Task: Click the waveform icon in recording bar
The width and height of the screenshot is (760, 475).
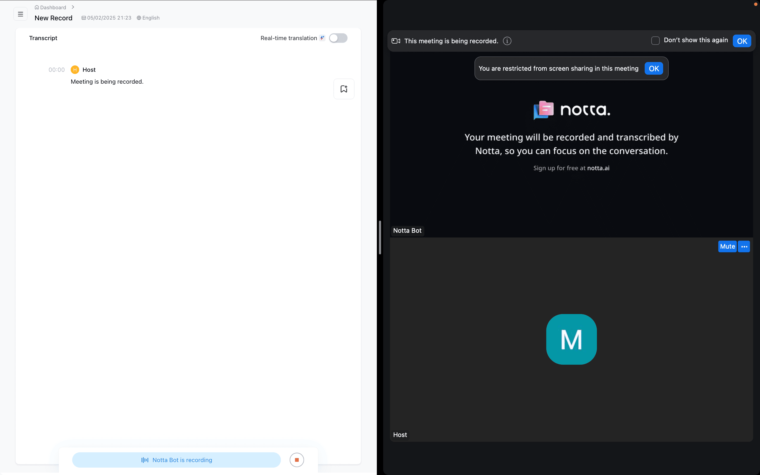Action: pyautogui.click(x=145, y=460)
